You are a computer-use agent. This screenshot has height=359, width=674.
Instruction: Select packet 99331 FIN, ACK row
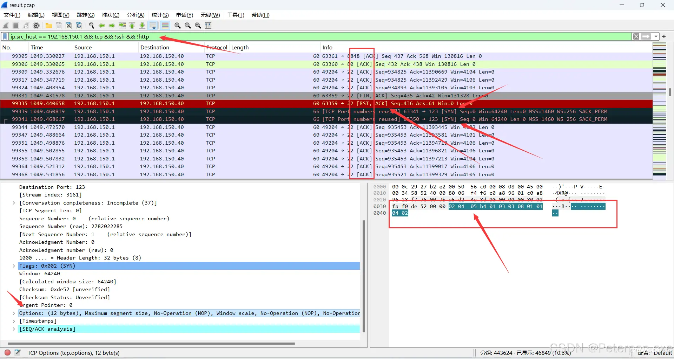pyautogui.click(x=326, y=96)
